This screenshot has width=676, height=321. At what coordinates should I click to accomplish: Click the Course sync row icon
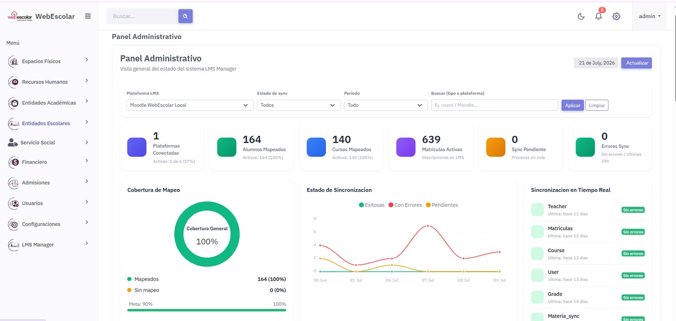tap(537, 254)
